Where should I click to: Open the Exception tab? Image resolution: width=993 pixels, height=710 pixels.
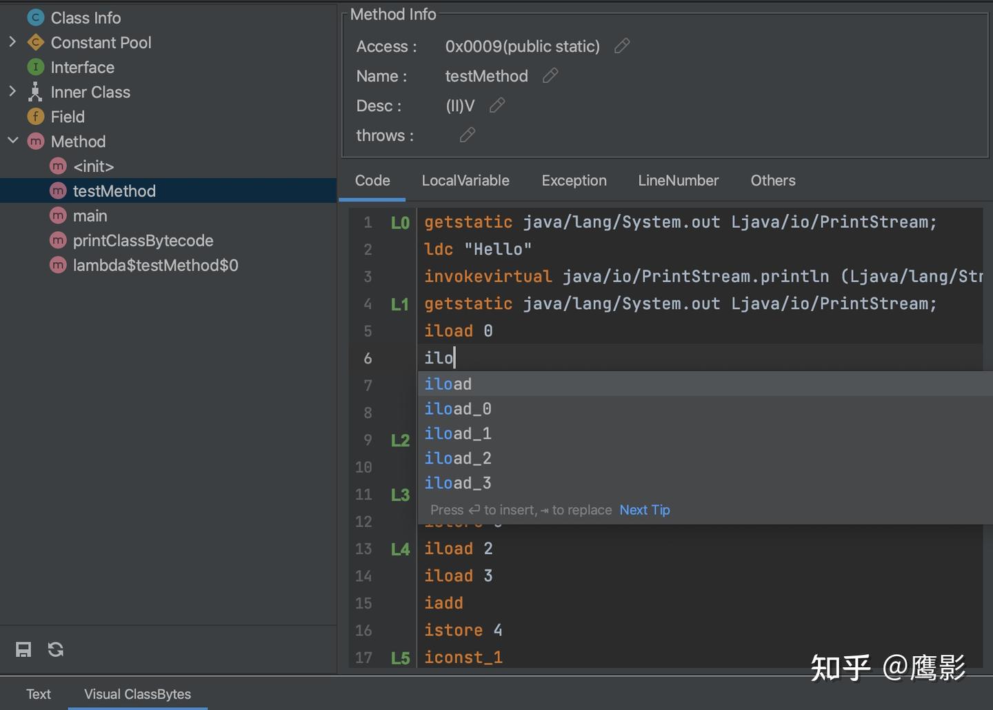click(574, 181)
